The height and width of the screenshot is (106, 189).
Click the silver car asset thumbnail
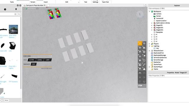click(x=13, y=29)
